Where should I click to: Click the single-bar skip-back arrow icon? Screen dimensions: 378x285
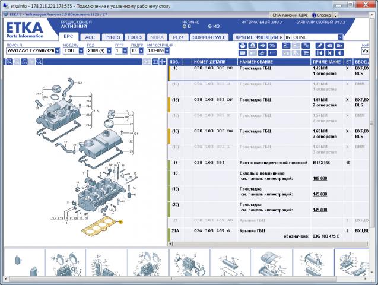coord(329,53)
